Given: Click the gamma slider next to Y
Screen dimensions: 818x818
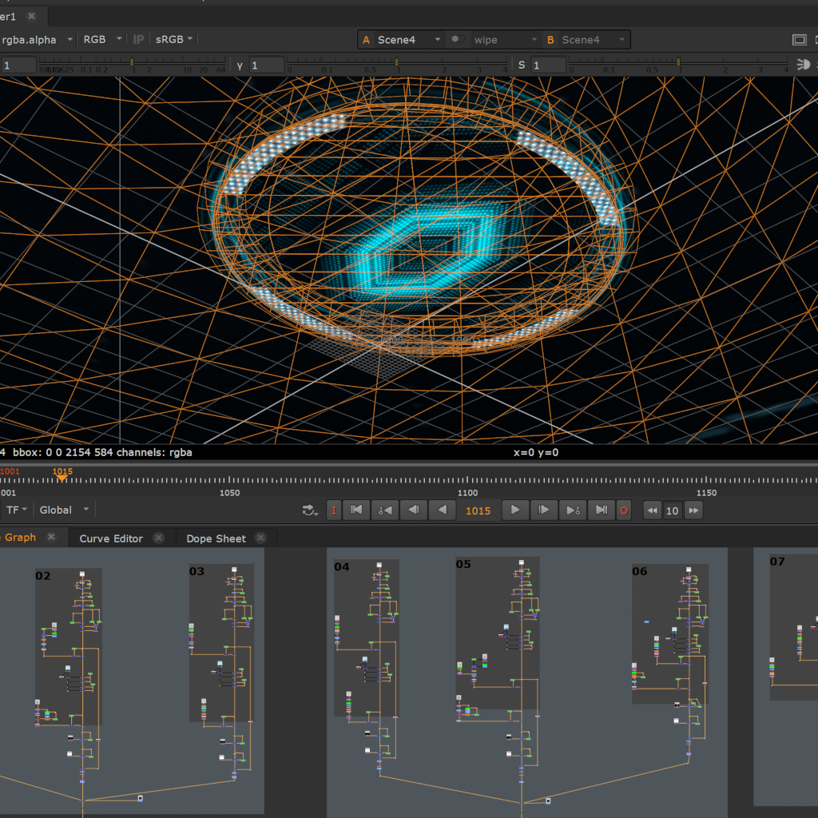Looking at the screenshot, I should point(396,65).
